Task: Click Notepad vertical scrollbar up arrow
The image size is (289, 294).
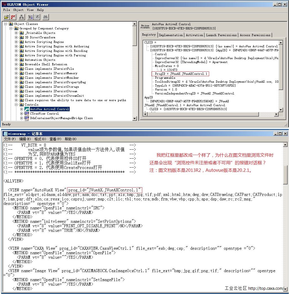Action: coord(285,145)
